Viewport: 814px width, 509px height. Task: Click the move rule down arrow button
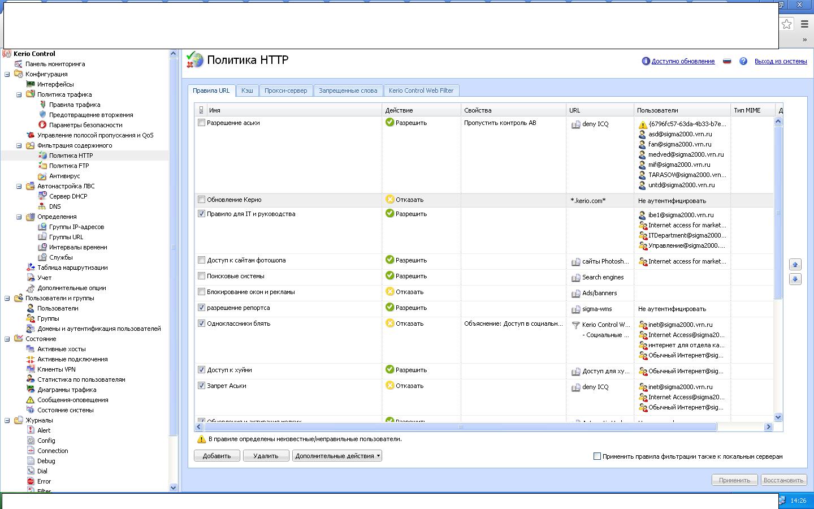coord(795,279)
